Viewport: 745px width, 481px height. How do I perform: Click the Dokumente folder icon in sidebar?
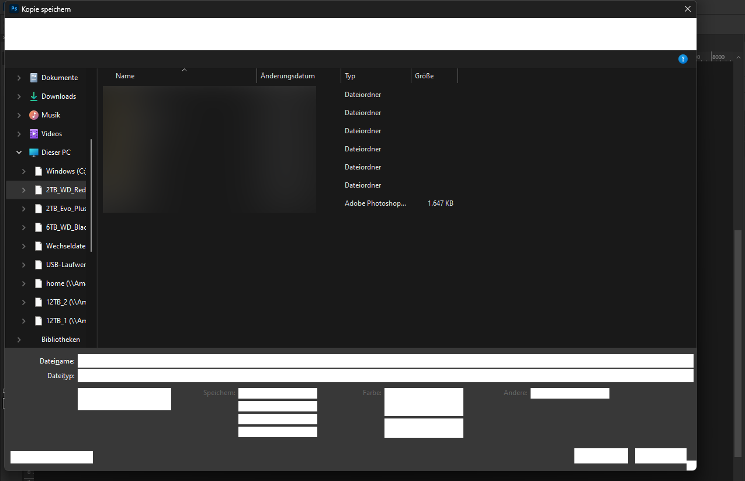tap(34, 78)
